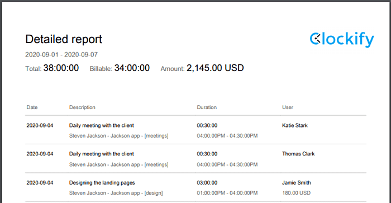Select the 180.00 USD amount

[296, 193]
